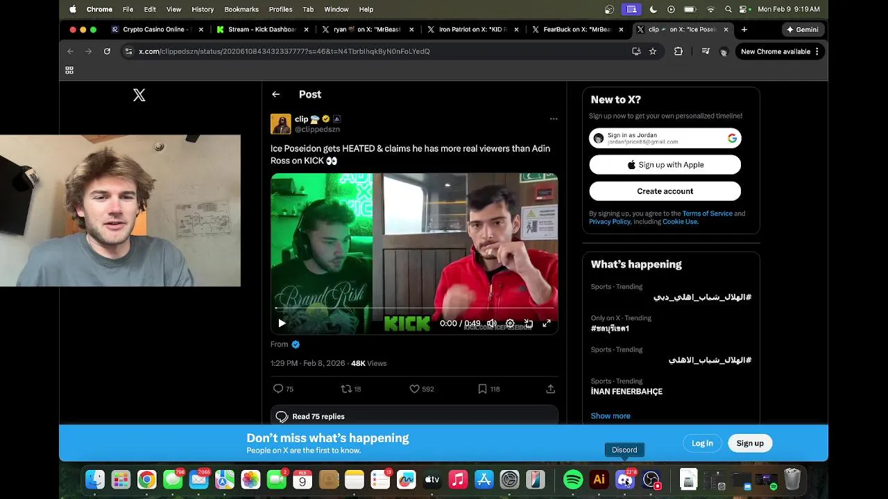Screen dimensions: 888x499
Task: Mute the video with the speaker icon
Action: pyautogui.click(x=492, y=324)
